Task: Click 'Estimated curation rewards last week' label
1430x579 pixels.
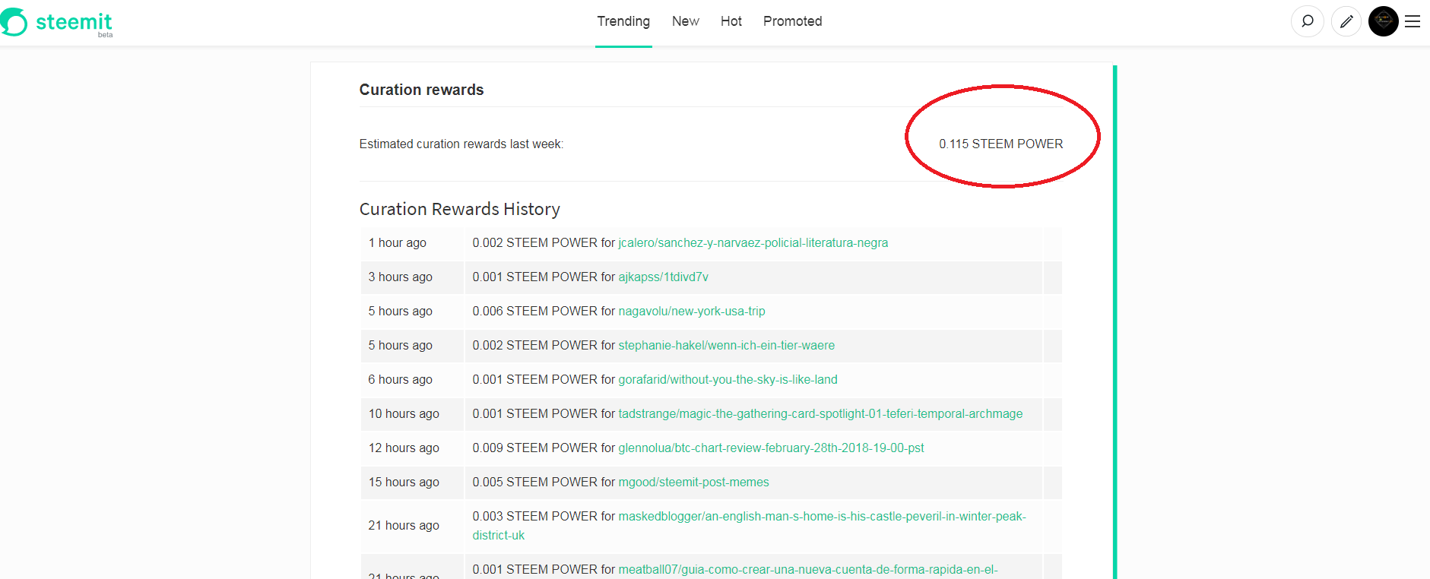Action: (461, 144)
